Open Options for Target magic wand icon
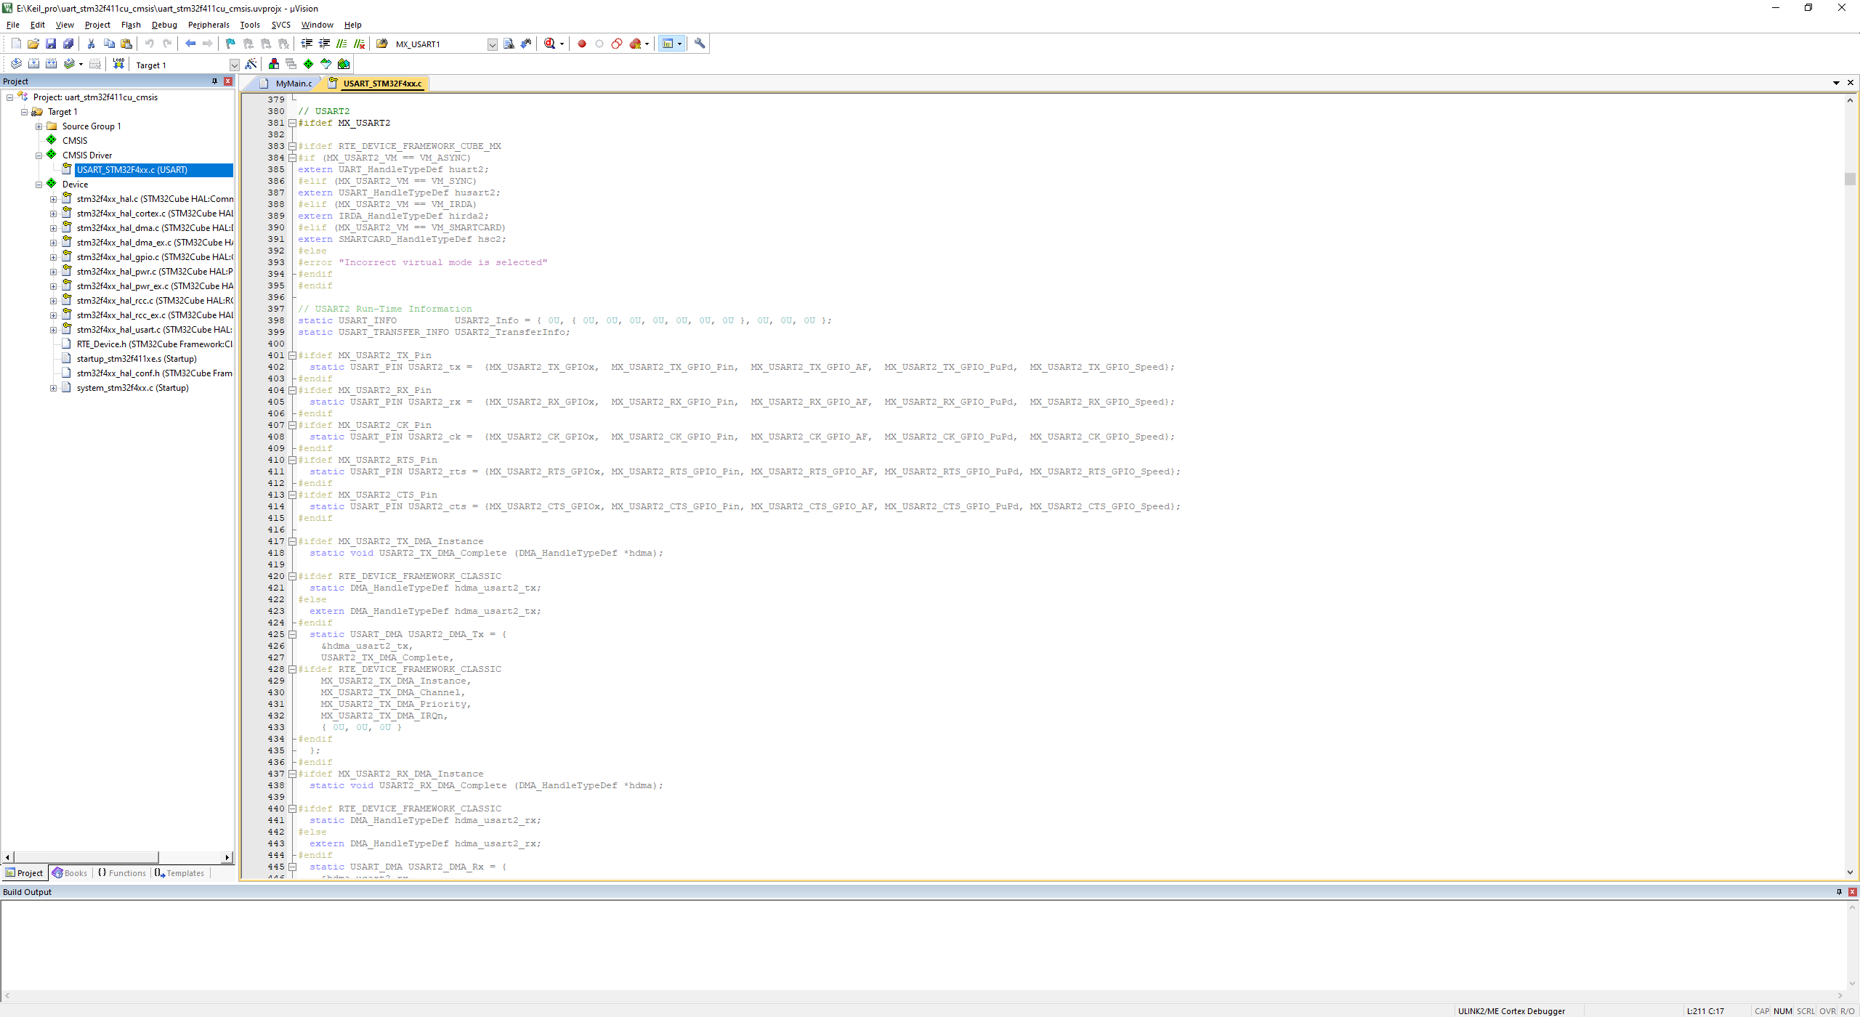Viewport: 1860px width, 1017px height. (x=251, y=64)
